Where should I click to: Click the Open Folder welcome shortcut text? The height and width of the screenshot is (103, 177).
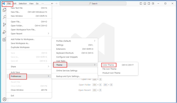85,85
